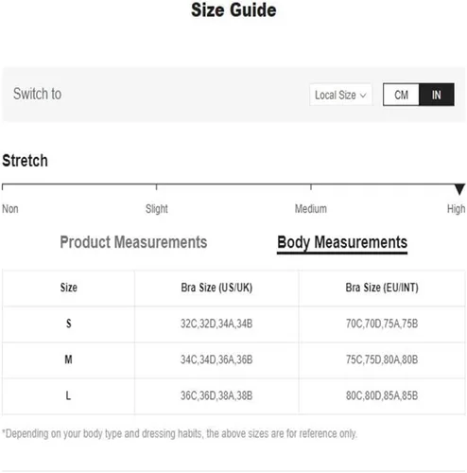Click the Slight stretch label
Viewport: 467px width, 473px height.
pyautogui.click(x=157, y=209)
